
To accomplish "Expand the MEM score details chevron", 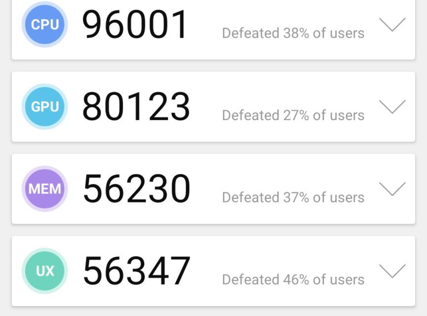I will (x=392, y=189).
